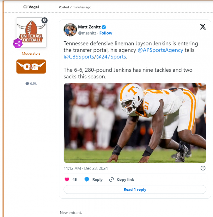The width and height of the screenshot is (213, 217).
Task: Open the On Texas Football avatar
Action: pos(31,32)
